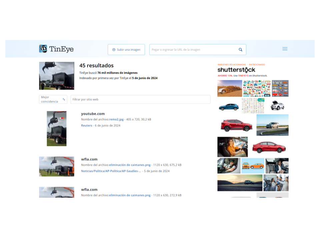
Task: Click the AHORRE 15% promo text
Action: (x=225, y=76)
